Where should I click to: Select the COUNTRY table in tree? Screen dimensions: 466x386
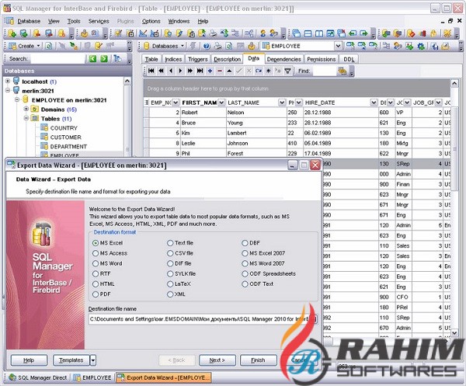[64, 128]
